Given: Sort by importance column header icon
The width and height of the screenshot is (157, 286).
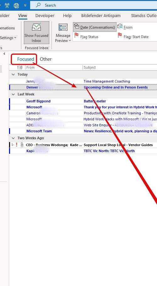Looking at the screenshot, I should click(x=18, y=67).
